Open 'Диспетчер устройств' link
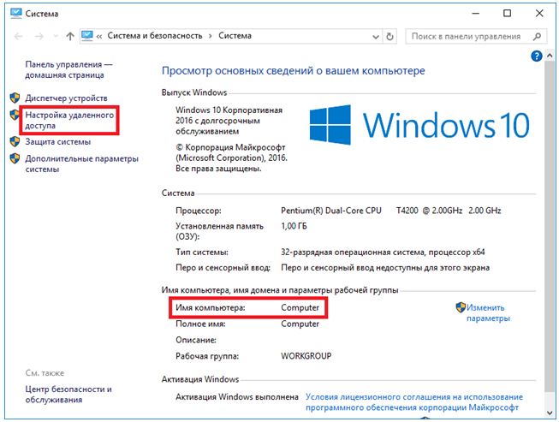Image resolution: width=559 pixels, height=422 pixels. pos(66,98)
